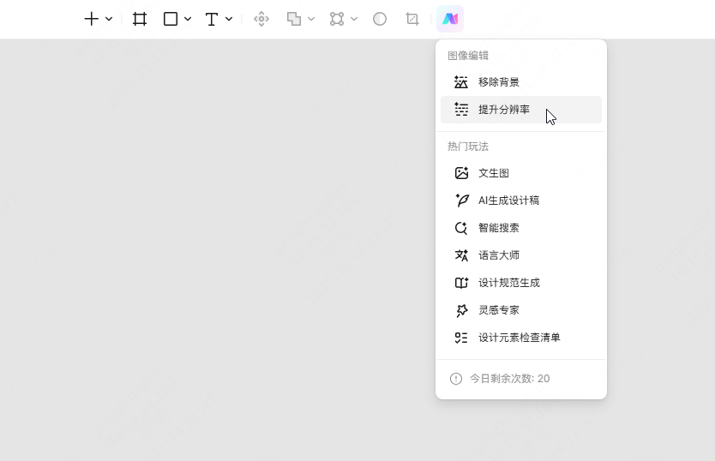715x461 pixels.
Task: Open the boolean operations dropdown arrow
Action: [x=311, y=19]
